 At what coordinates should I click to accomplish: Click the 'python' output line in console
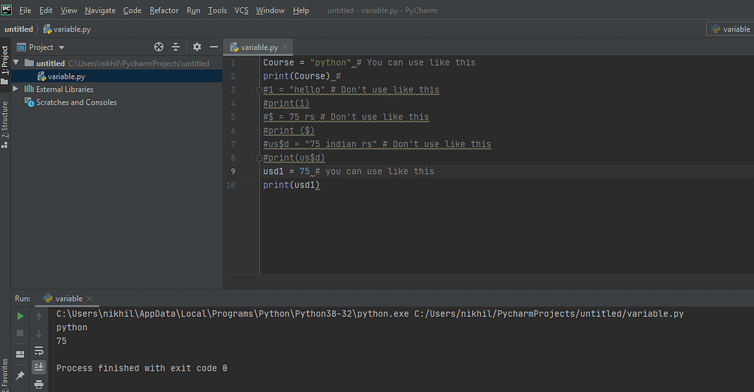coord(71,327)
